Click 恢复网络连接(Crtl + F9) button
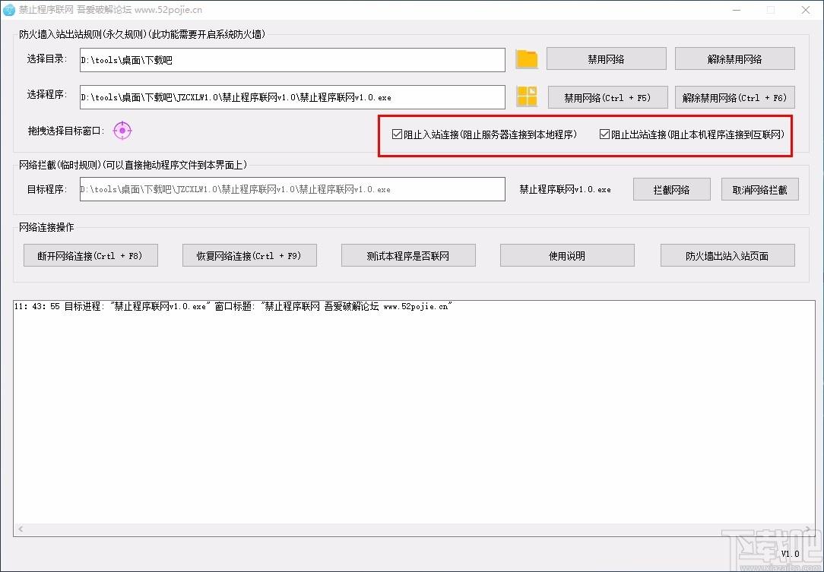824x572 pixels. 249,255
